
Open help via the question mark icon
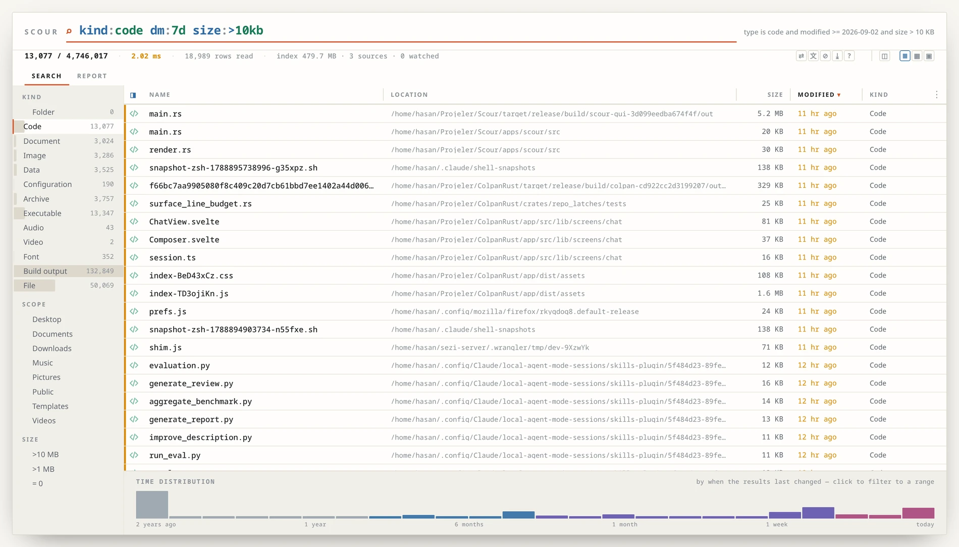click(x=849, y=56)
